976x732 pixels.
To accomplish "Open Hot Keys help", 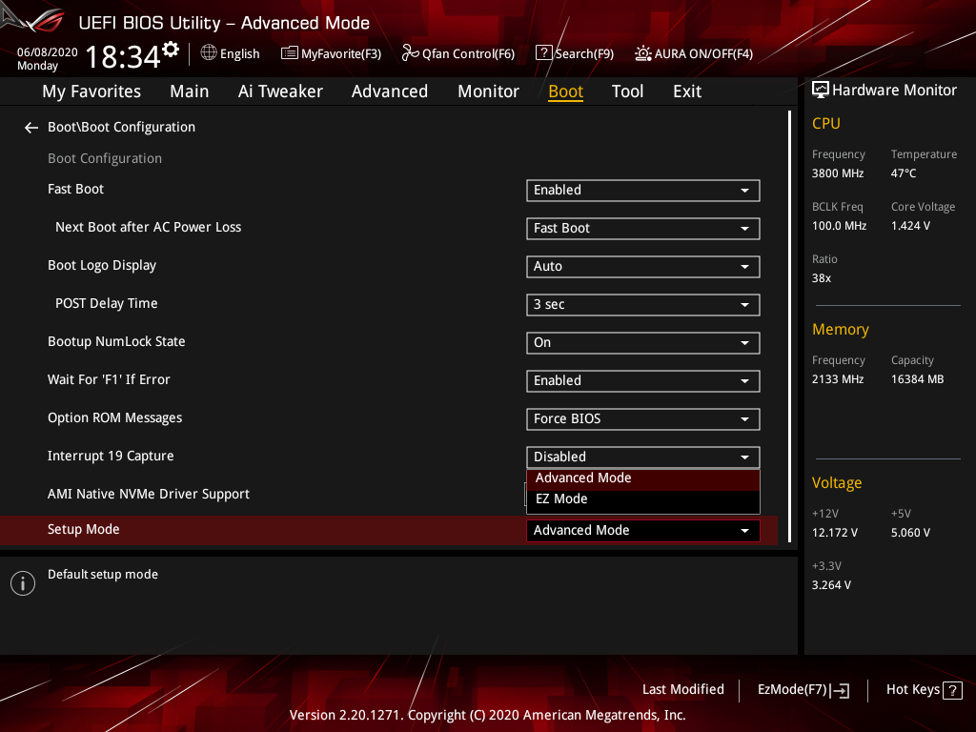I will pos(924,690).
